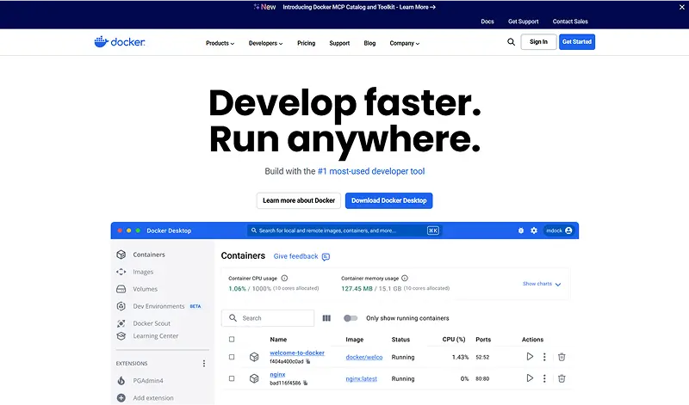Screen dimensions: 689x405
Task: Tick the select-all checkbox in table header
Action: [232, 340]
